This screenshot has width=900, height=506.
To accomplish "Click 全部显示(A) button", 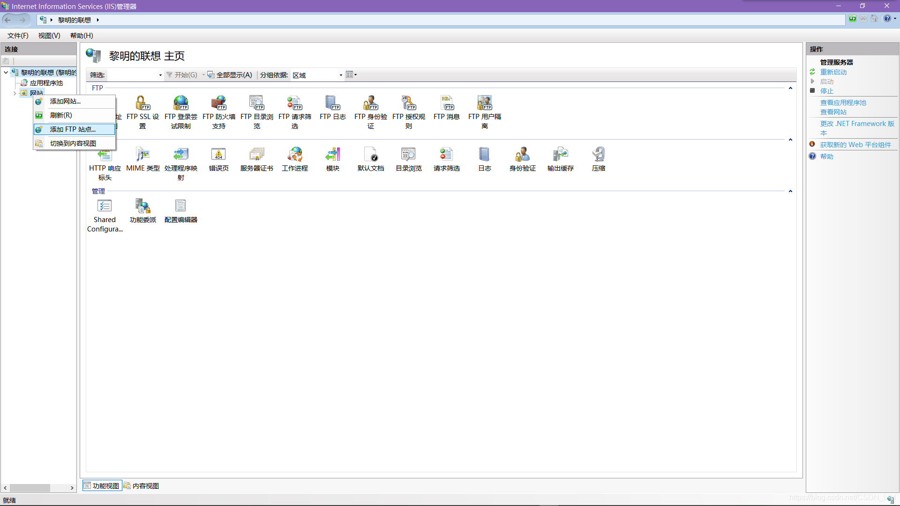I will pyautogui.click(x=230, y=75).
